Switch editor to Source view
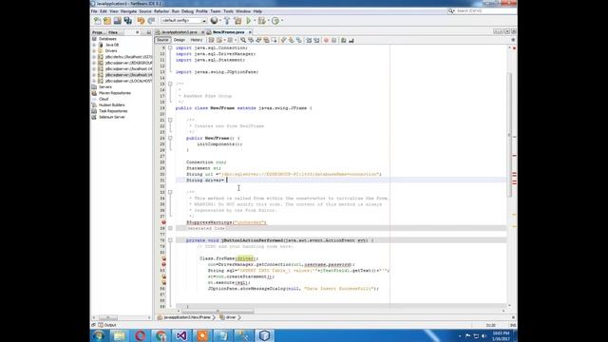 [162, 40]
